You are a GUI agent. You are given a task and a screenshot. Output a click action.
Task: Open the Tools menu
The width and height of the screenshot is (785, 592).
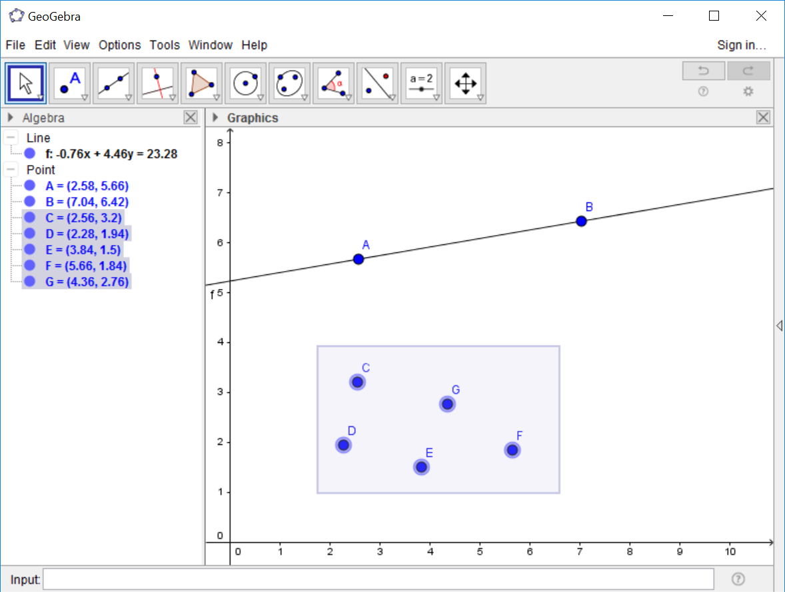click(164, 45)
